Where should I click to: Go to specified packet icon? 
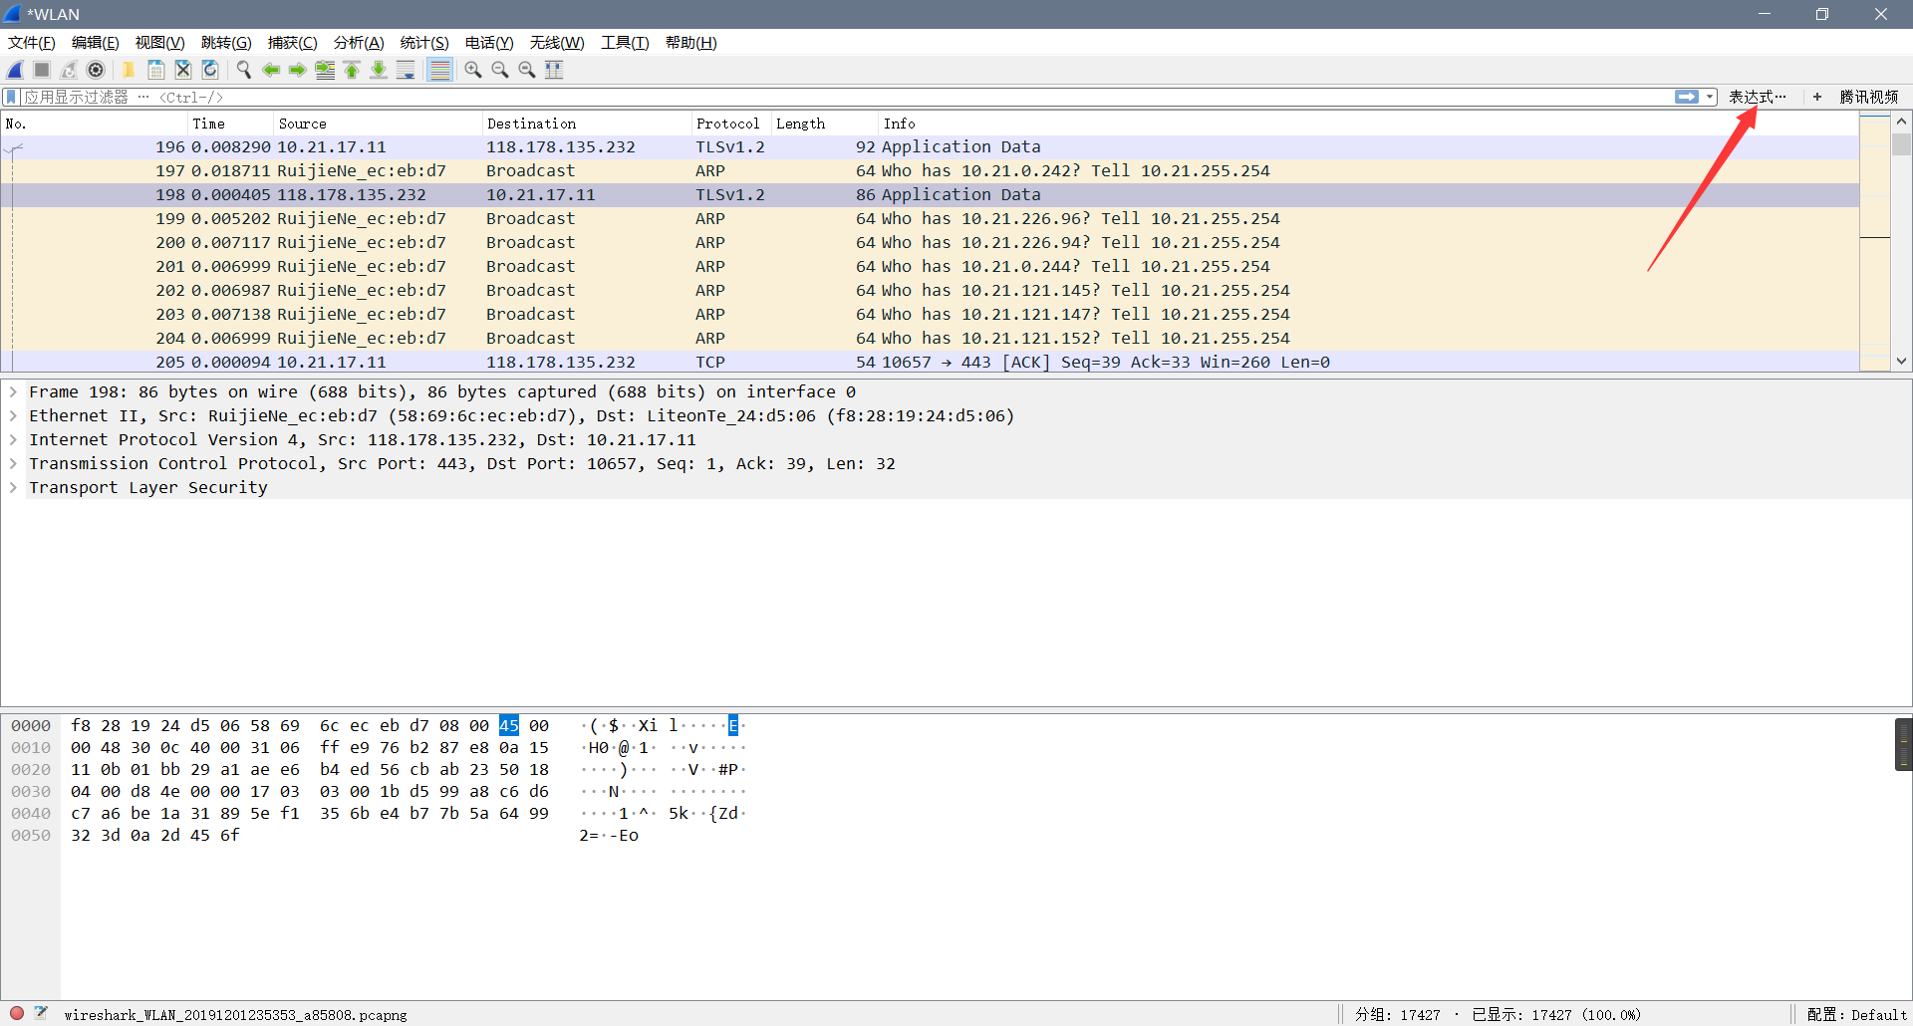[325, 70]
